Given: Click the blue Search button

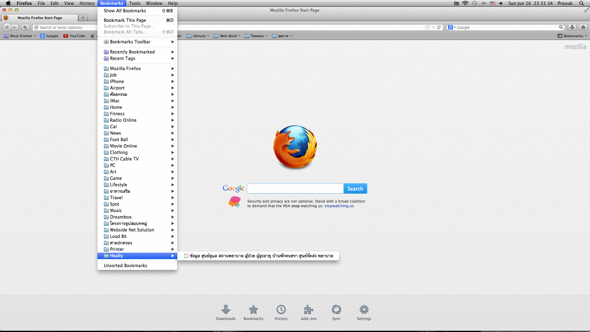Looking at the screenshot, I should pyautogui.click(x=355, y=189).
